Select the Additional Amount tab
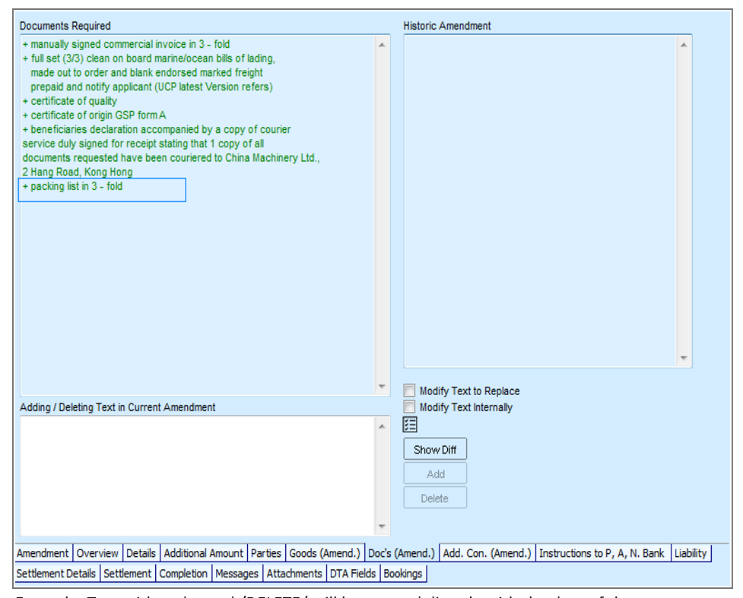 (x=204, y=553)
